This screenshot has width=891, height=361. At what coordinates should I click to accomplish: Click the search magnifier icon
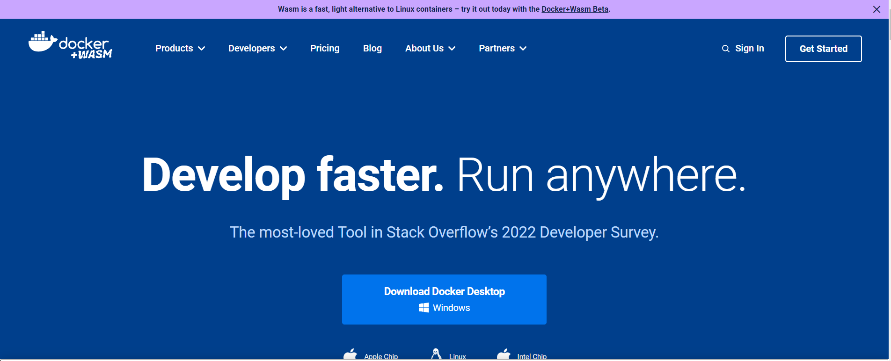726,49
